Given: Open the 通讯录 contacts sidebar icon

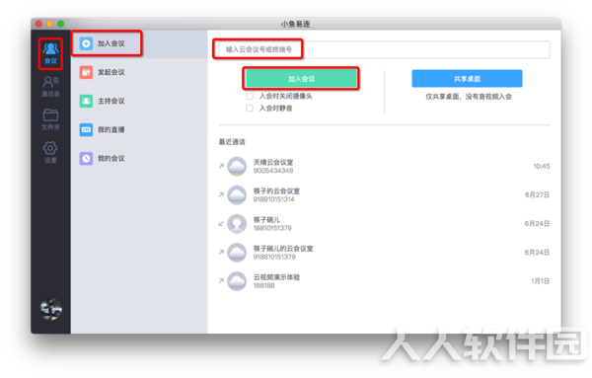Looking at the screenshot, I should (x=50, y=87).
